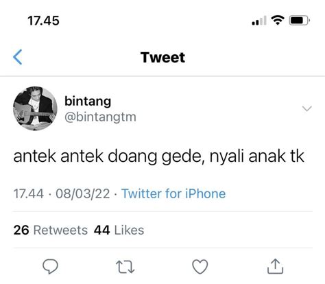Open share sheet via share icon

(275, 266)
